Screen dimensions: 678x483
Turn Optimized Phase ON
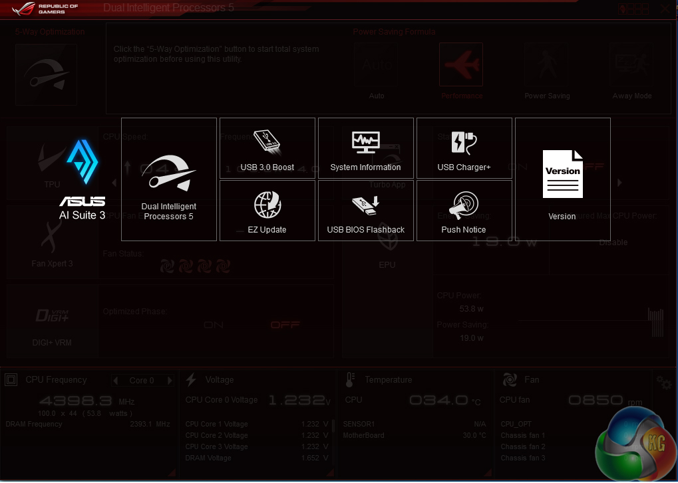coord(214,325)
